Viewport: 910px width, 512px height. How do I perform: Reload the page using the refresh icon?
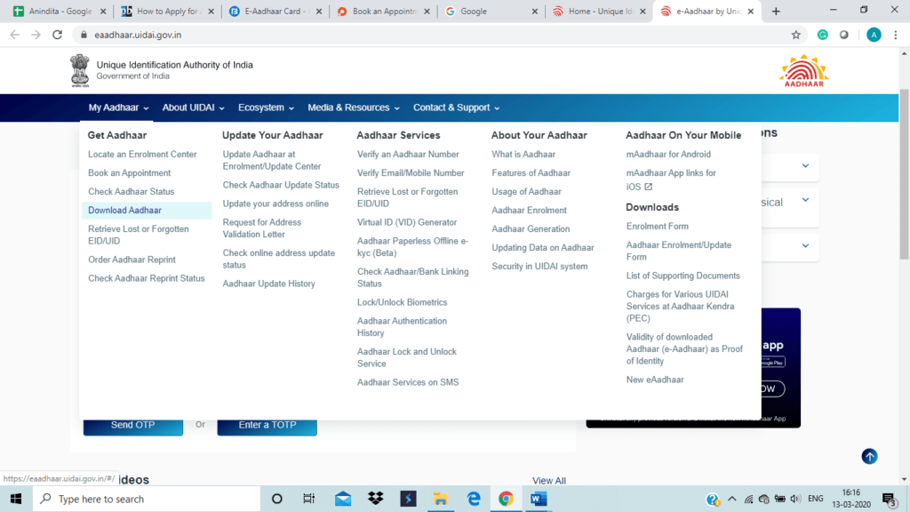point(58,35)
